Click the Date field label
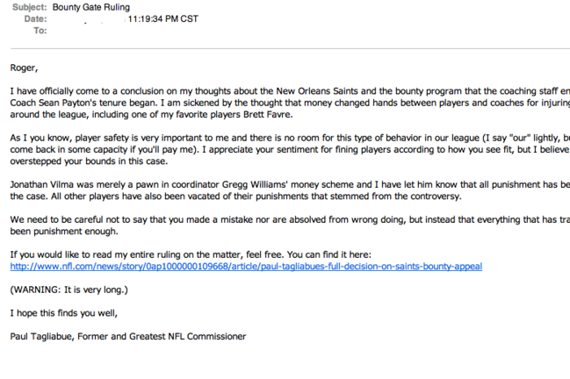This screenshot has width=570, height=379. pyautogui.click(x=35, y=19)
